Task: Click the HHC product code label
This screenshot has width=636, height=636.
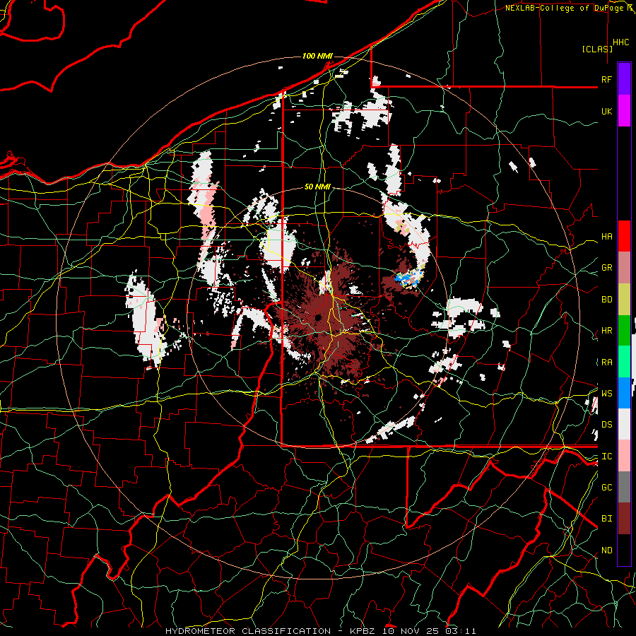Action: (x=620, y=42)
